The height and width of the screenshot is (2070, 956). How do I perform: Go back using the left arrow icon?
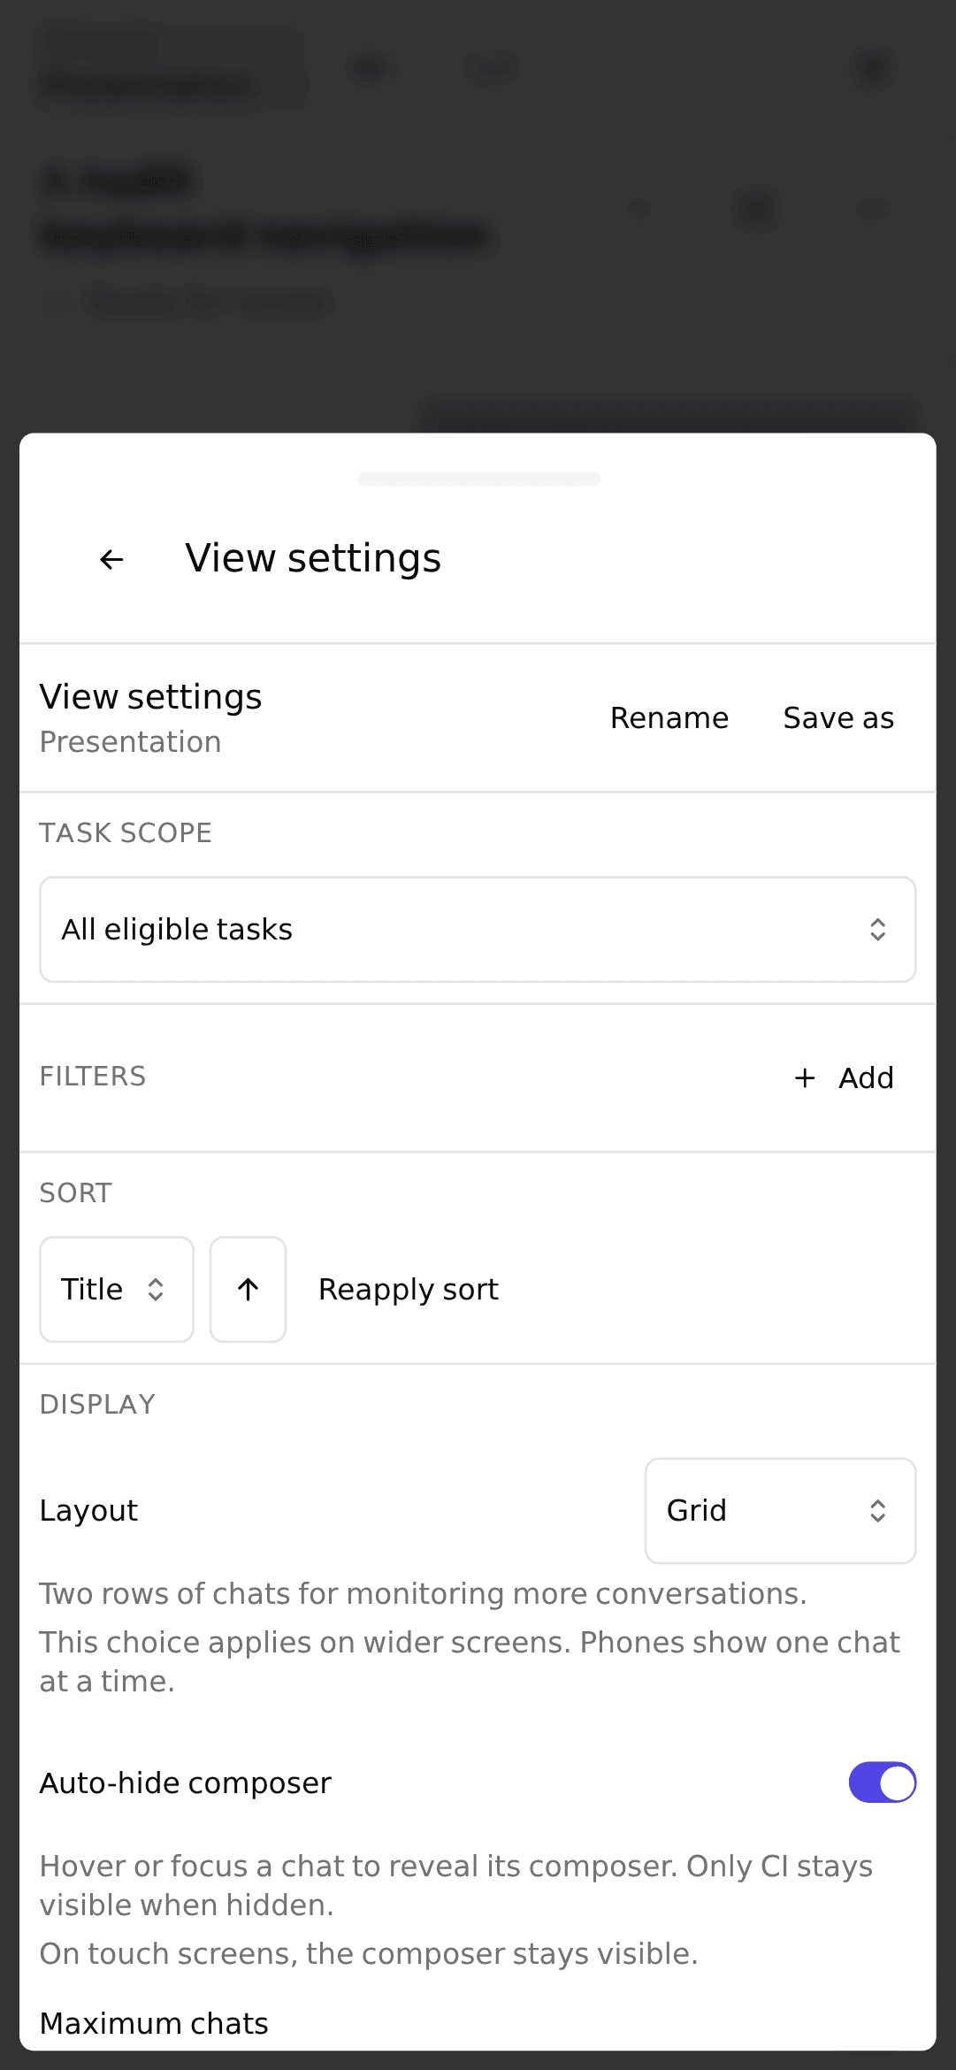click(x=111, y=559)
